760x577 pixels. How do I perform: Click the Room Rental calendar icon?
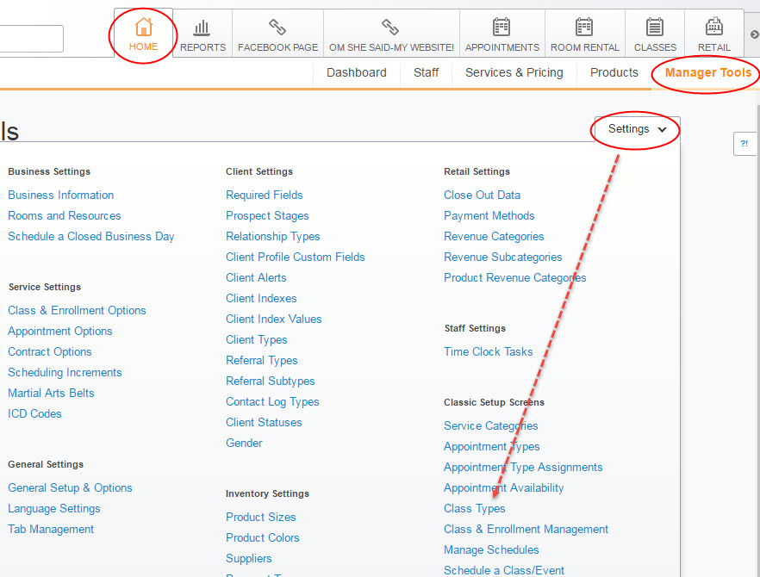pos(584,28)
